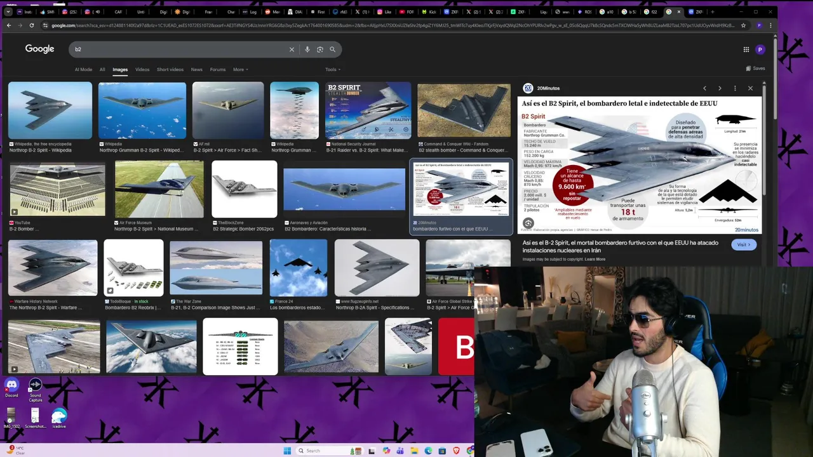Click the Google search input field
Viewport: 813px width, 457px height.
181,50
